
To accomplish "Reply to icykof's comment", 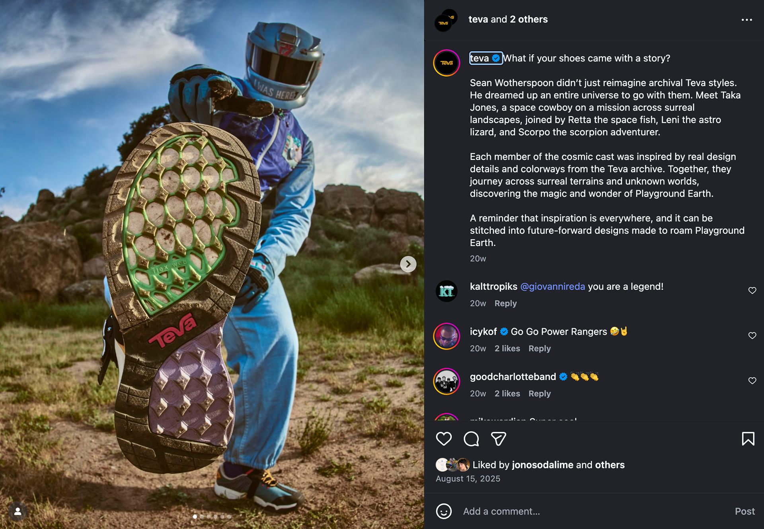I will [540, 348].
